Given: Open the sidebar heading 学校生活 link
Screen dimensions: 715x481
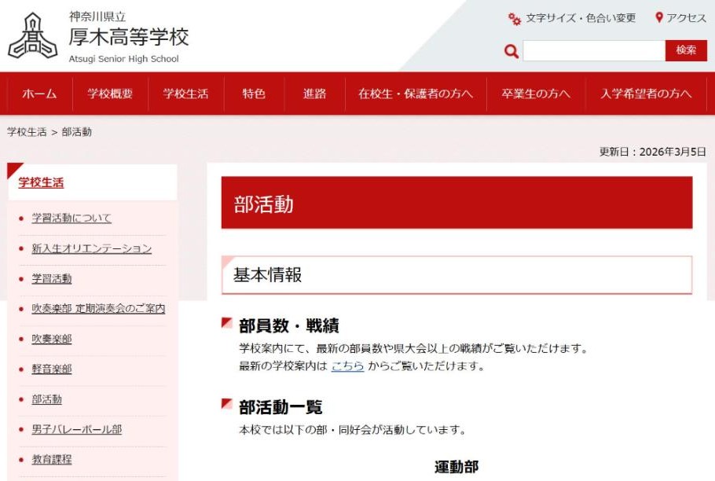Looking at the screenshot, I should (x=41, y=183).
